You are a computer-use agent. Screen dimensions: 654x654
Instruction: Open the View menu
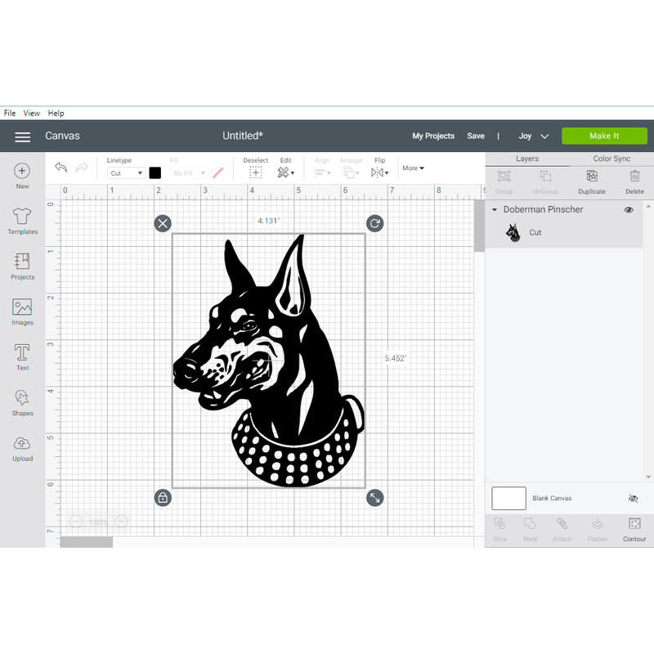[31, 113]
